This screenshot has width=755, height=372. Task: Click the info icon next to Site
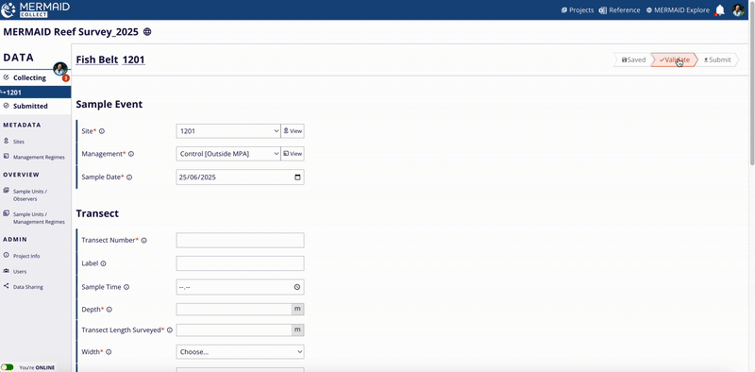pyautogui.click(x=102, y=131)
